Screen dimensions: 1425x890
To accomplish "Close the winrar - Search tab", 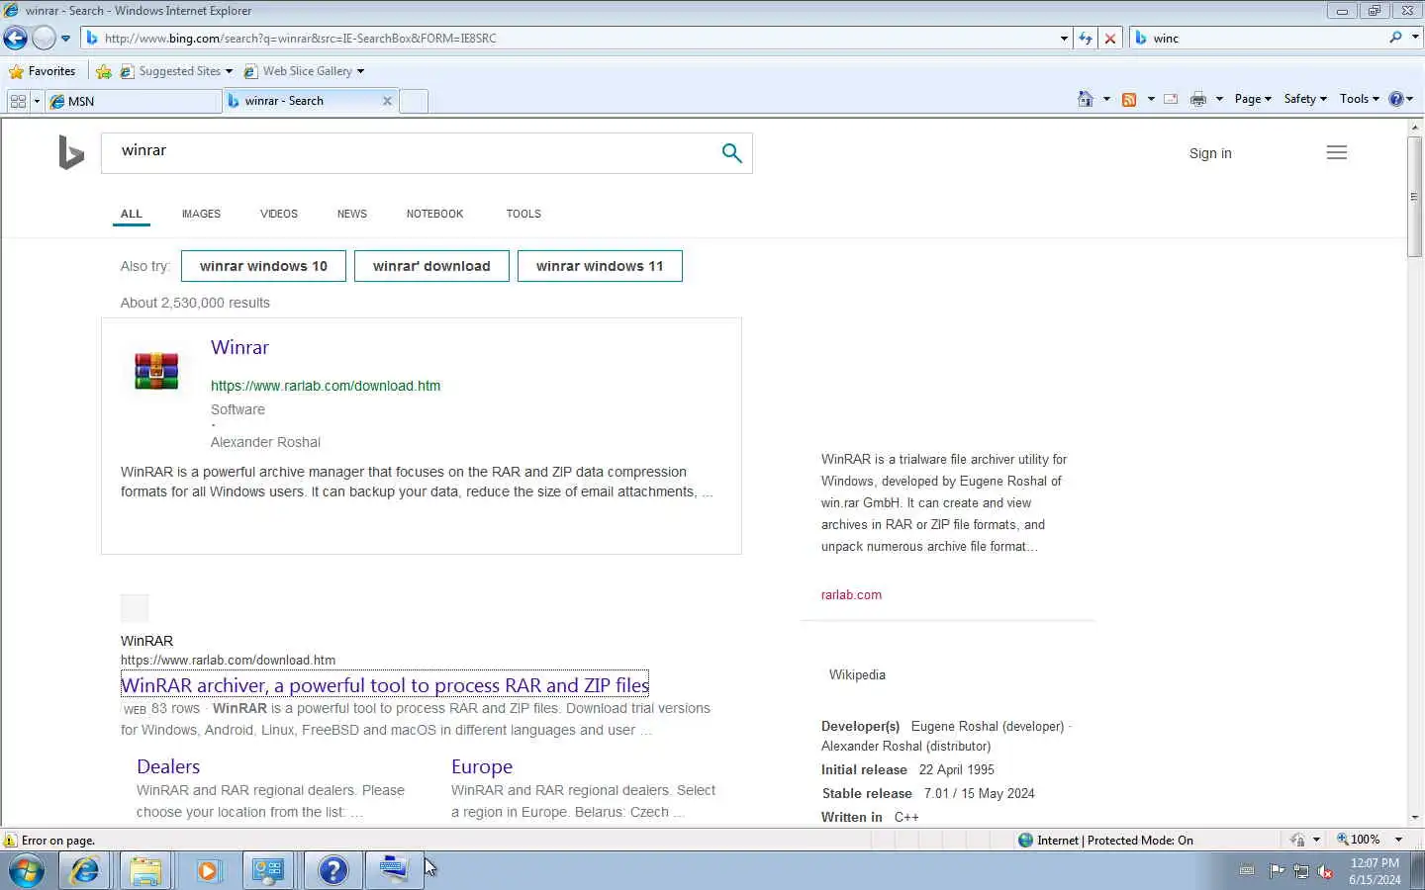I will 387,101.
